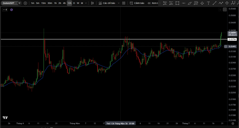This screenshot has width=239, height=128.
Task: Select the zigzag Path drawing tool
Action: pyautogui.click(x=221, y=3)
